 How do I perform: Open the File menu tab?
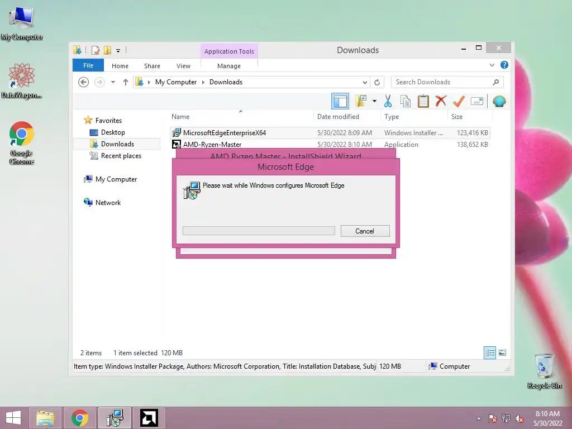point(88,65)
